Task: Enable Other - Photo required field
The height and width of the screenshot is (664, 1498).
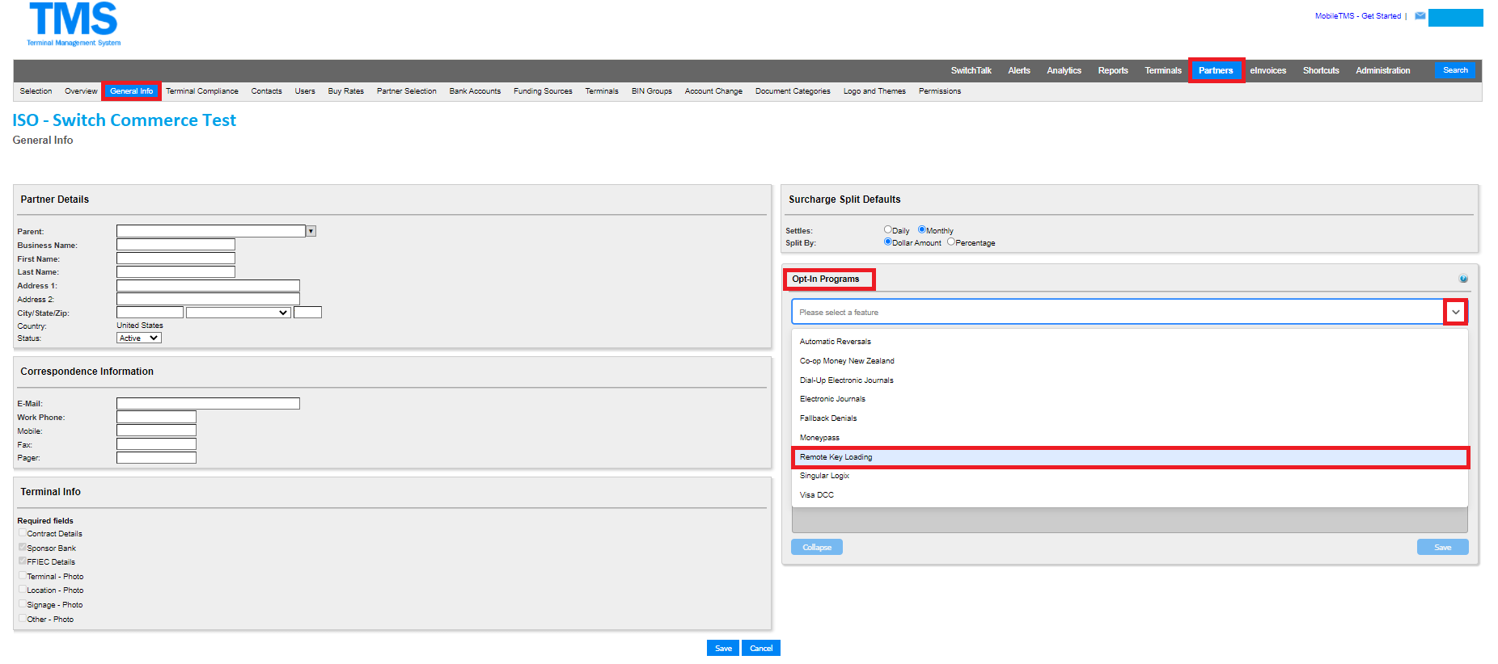Action: click(x=23, y=618)
